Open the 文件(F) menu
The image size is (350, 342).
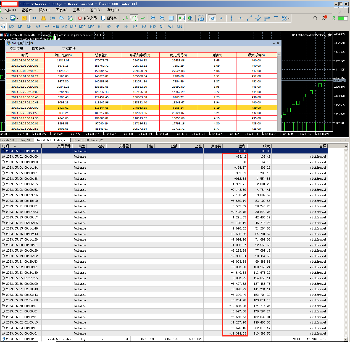[x=10, y=10]
